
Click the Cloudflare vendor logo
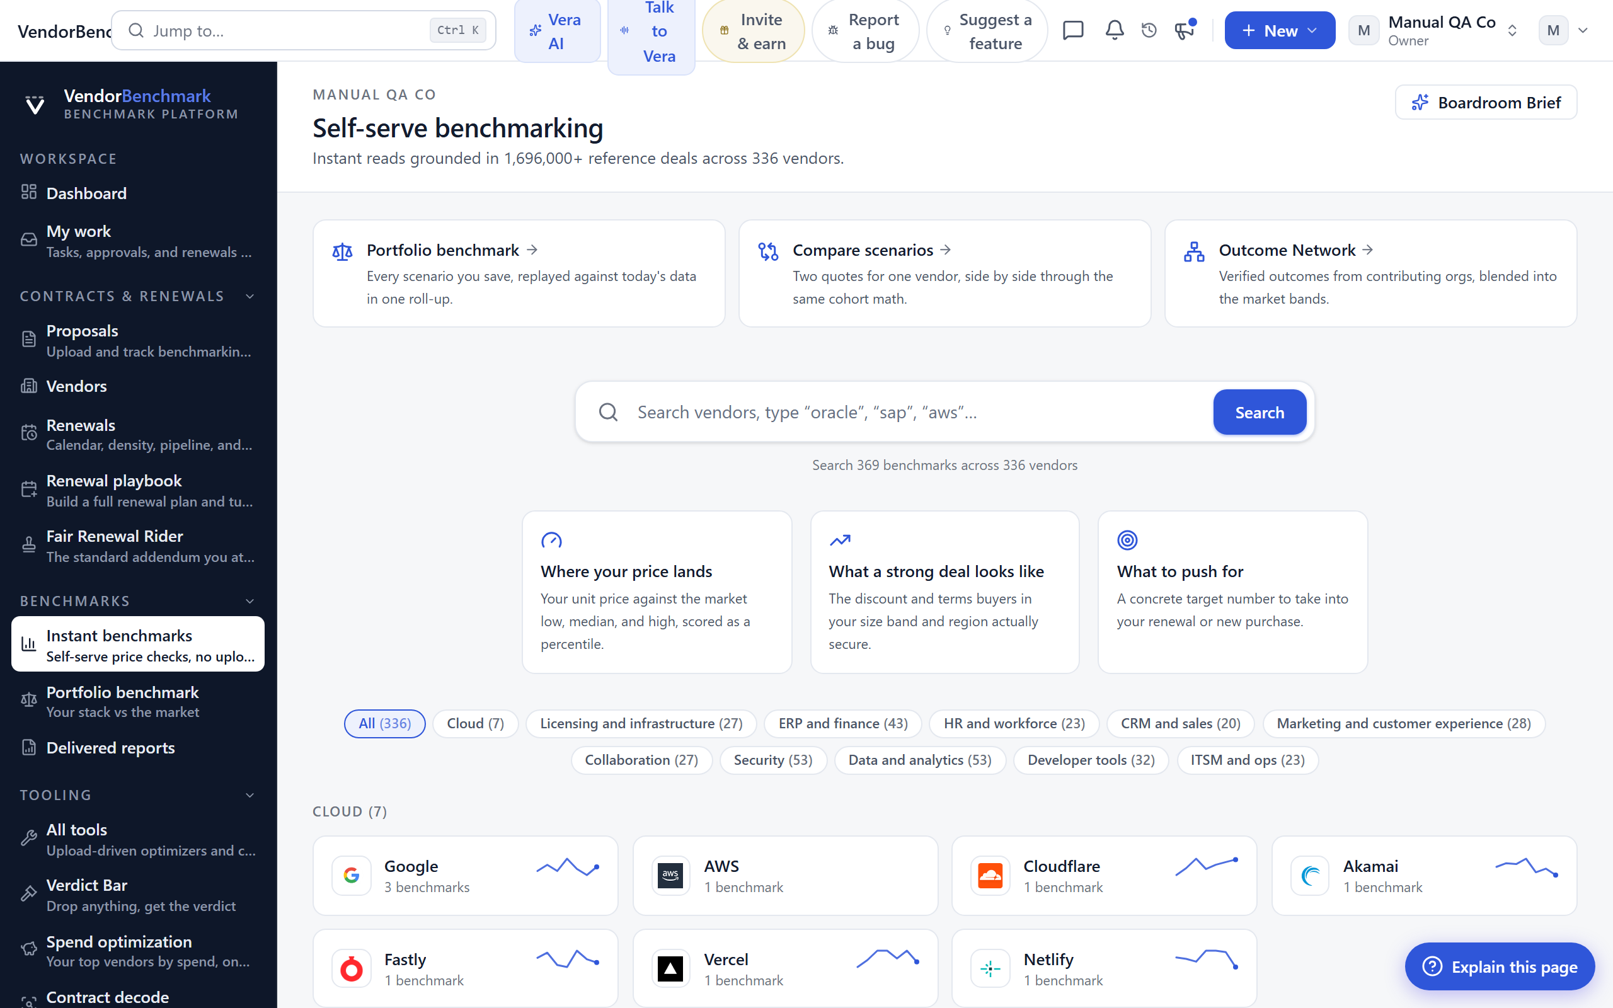pyautogui.click(x=990, y=875)
